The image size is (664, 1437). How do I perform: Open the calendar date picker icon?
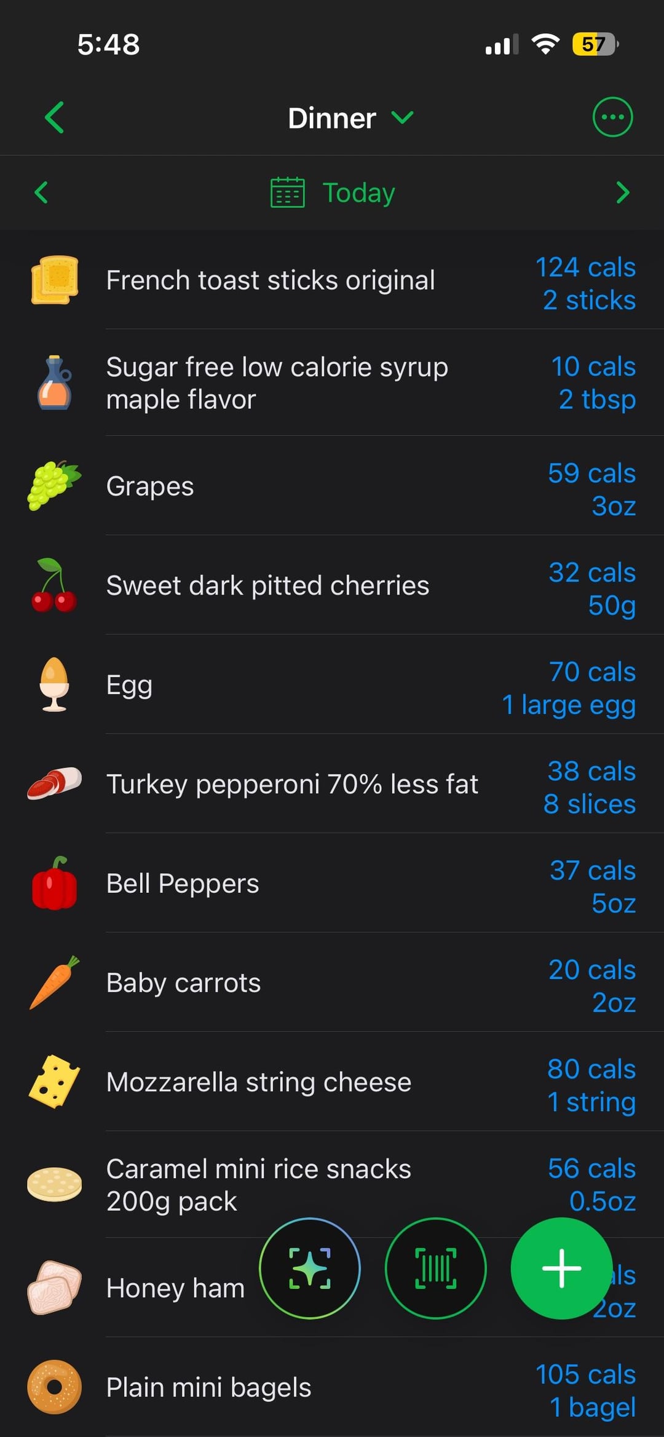[x=287, y=192]
